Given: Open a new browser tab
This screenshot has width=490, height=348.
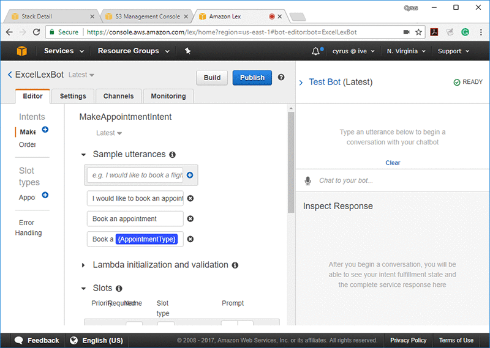Looking at the screenshot, I should pyautogui.click(x=298, y=17).
